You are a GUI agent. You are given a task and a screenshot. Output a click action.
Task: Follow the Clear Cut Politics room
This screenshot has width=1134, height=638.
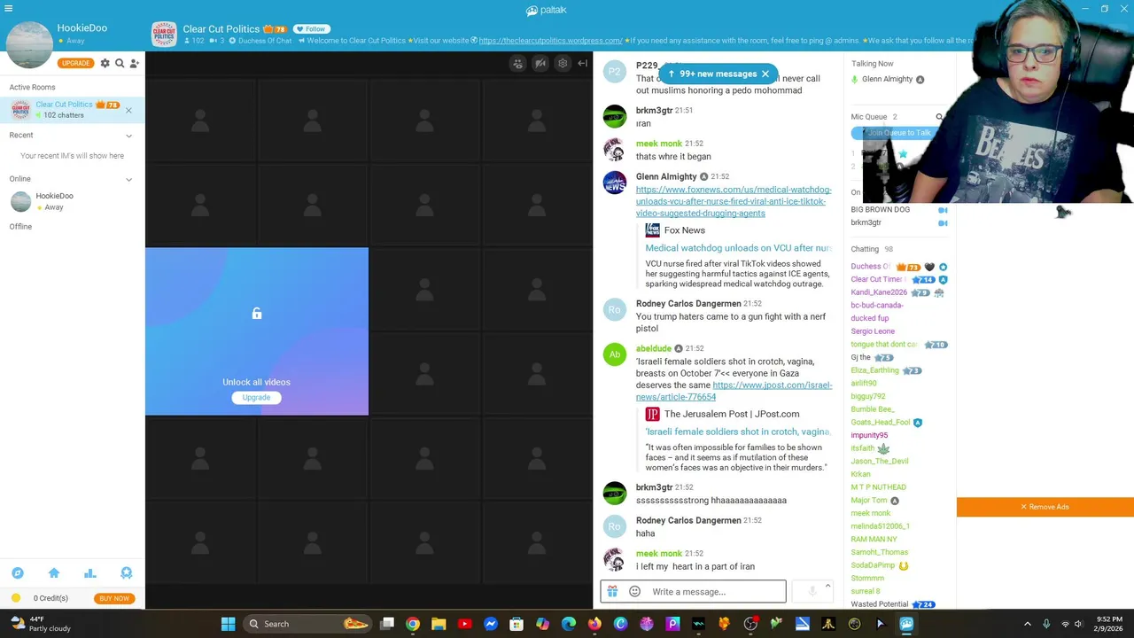(310, 29)
